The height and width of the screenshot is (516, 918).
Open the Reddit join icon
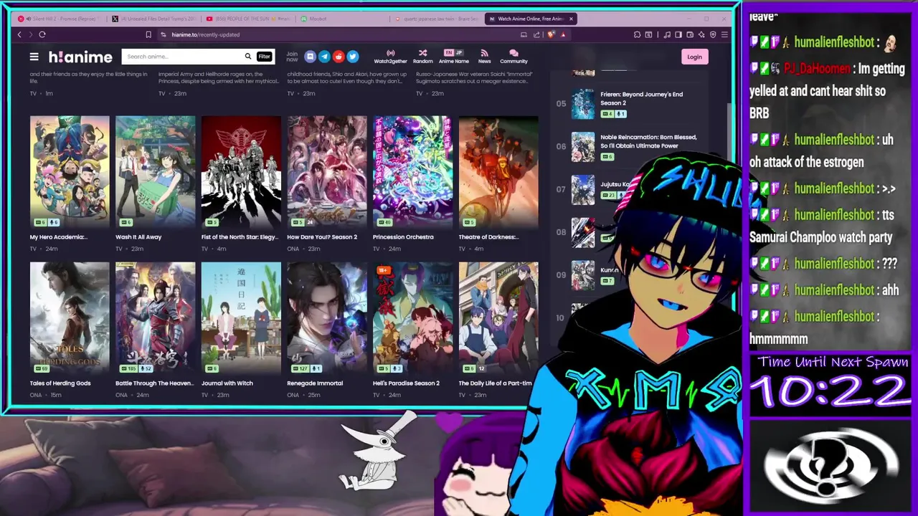339,57
